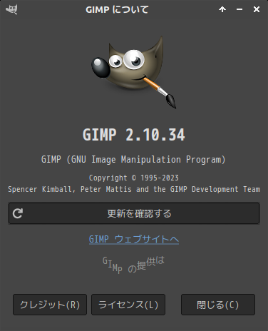Click the 'Copyright © 1995-2023' text
This screenshot has width=268, height=331.
(x=134, y=178)
